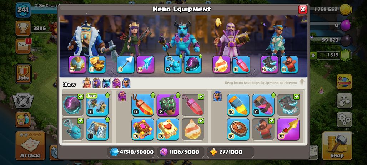The width and height of the screenshot is (367, 165).
Task: Open the new level 1 gear equipment
Action: 97,105
